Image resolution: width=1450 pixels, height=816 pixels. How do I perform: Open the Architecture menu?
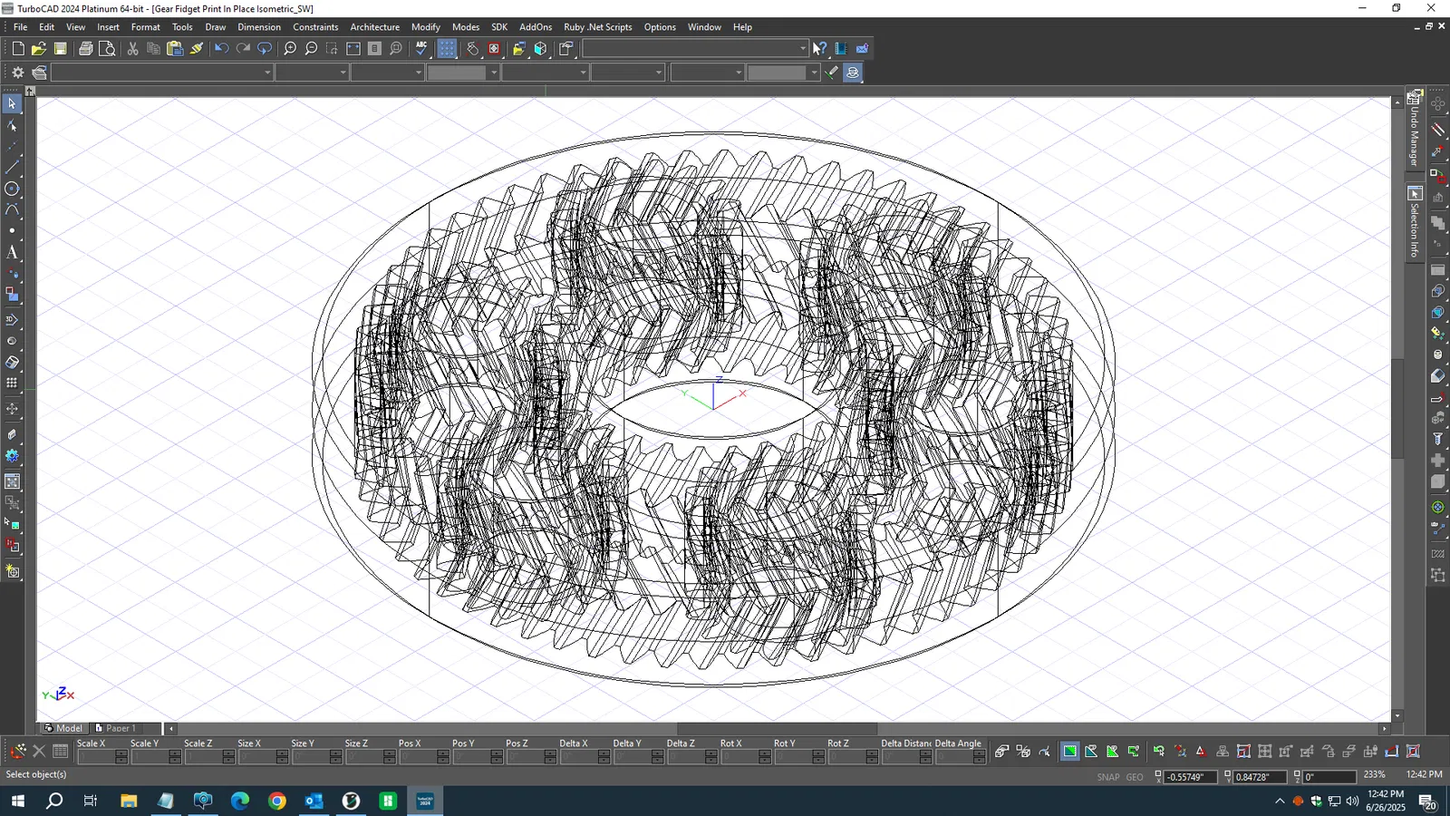(374, 27)
